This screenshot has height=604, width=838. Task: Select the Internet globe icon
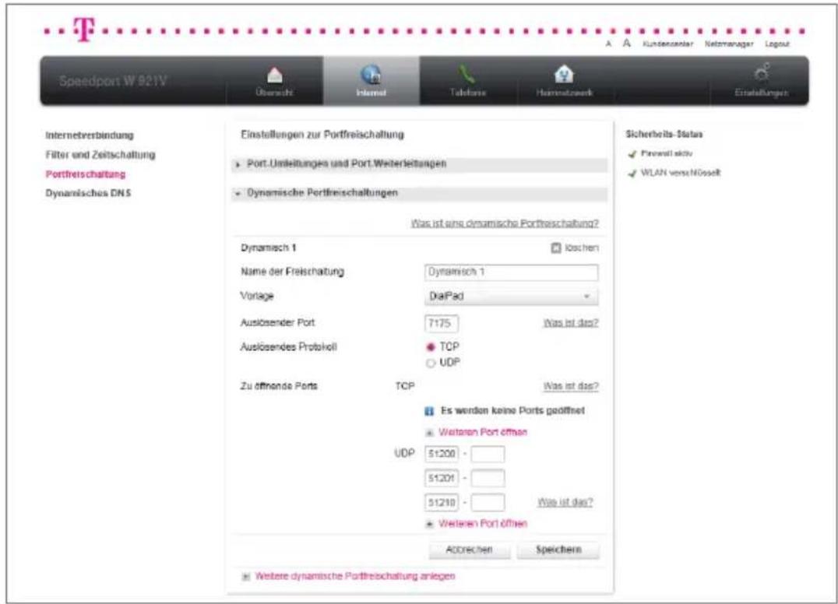pos(371,75)
